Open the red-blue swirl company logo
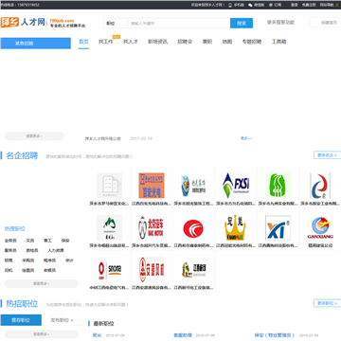The width and height of the screenshot is (341, 341). [320, 186]
